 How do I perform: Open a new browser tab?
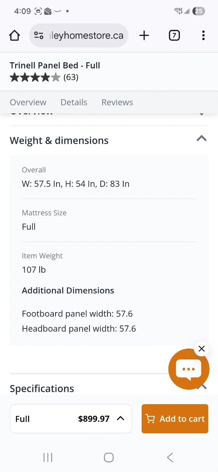pyautogui.click(x=144, y=35)
